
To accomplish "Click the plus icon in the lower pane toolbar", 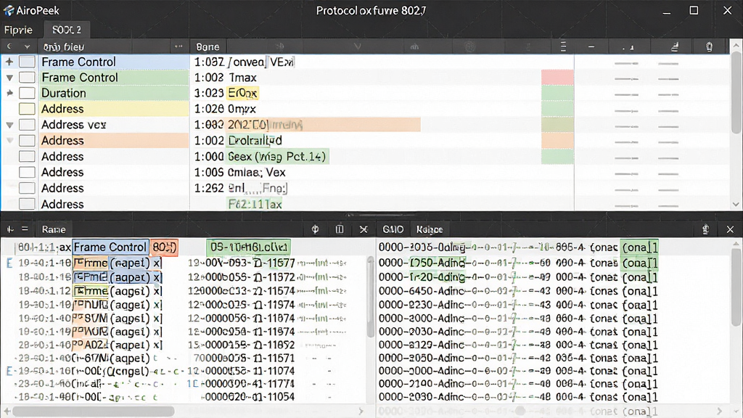I will (x=10, y=229).
